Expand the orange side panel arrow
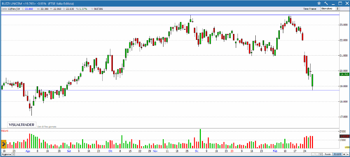The width and height of the screenshot is (350, 157). click(x=3, y=144)
